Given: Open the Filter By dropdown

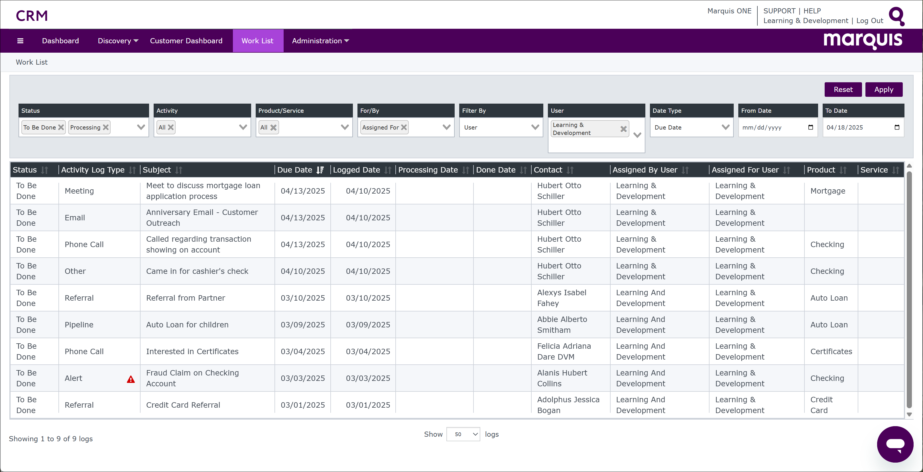Looking at the screenshot, I should click(x=501, y=127).
